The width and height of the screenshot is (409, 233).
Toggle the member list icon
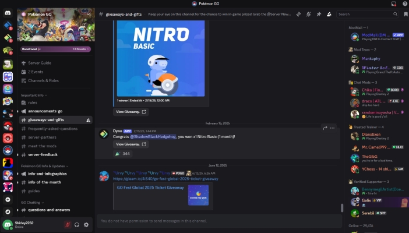click(x=329, y=15)
